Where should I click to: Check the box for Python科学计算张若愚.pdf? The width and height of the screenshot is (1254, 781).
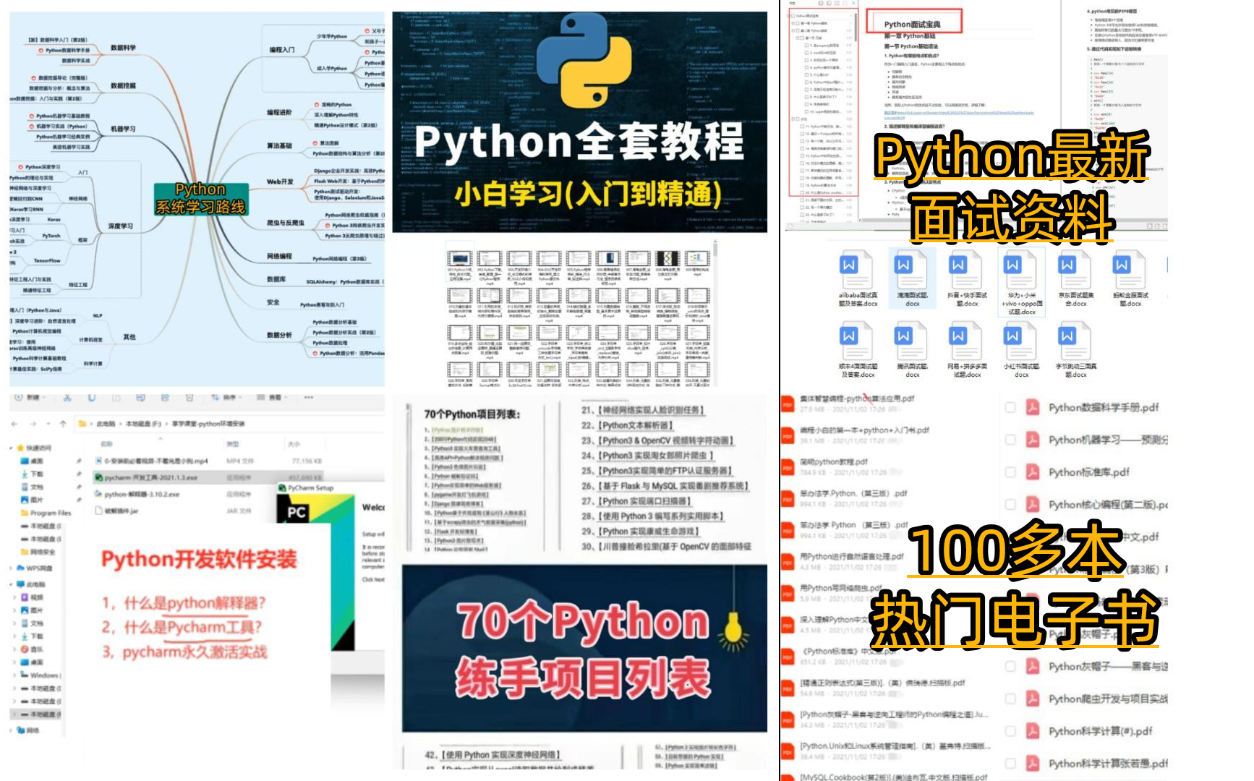[1010, 763]
